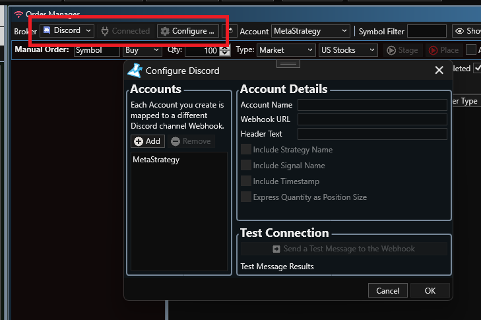The image size is (481, 320).
Task: Open the Buy action dropdown
Action: (143, 50)
